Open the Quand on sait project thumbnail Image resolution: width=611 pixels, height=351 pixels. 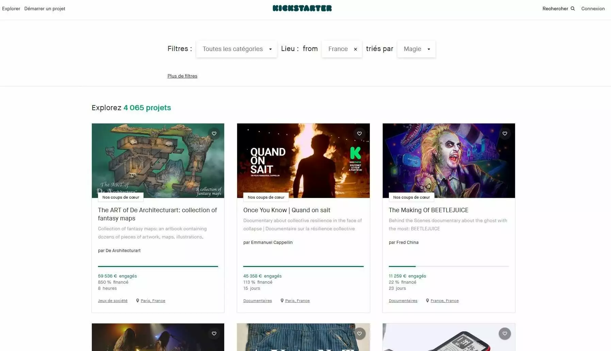click(303, 161)
